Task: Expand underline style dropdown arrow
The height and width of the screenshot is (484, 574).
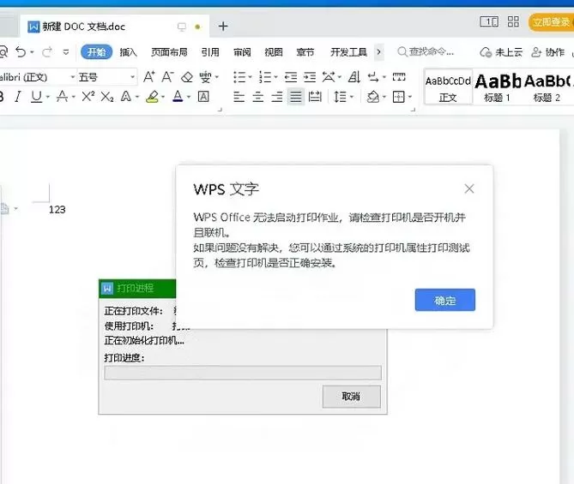Action: coord(47,98)
